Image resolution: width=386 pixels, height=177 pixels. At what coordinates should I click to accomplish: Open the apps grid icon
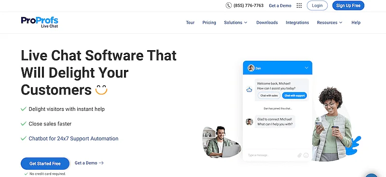point(299,5)
